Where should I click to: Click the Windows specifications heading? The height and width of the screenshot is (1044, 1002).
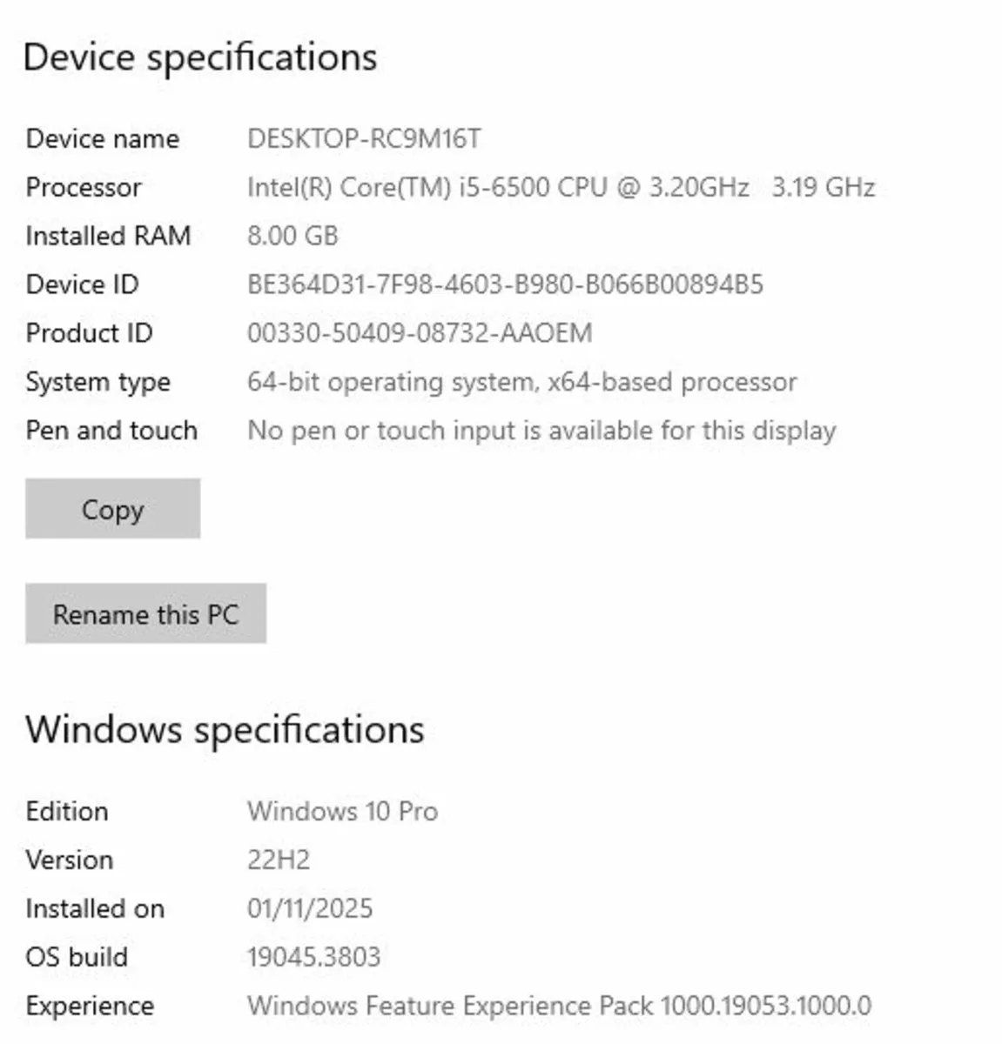tap(225, 729)
